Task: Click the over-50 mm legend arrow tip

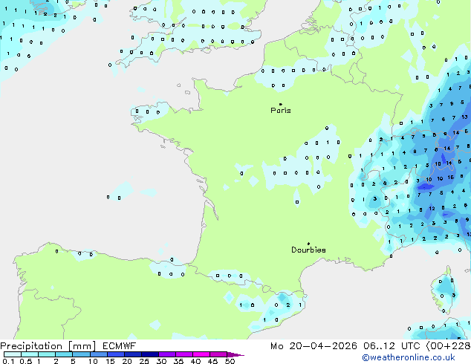Action: tap(235, 354)
